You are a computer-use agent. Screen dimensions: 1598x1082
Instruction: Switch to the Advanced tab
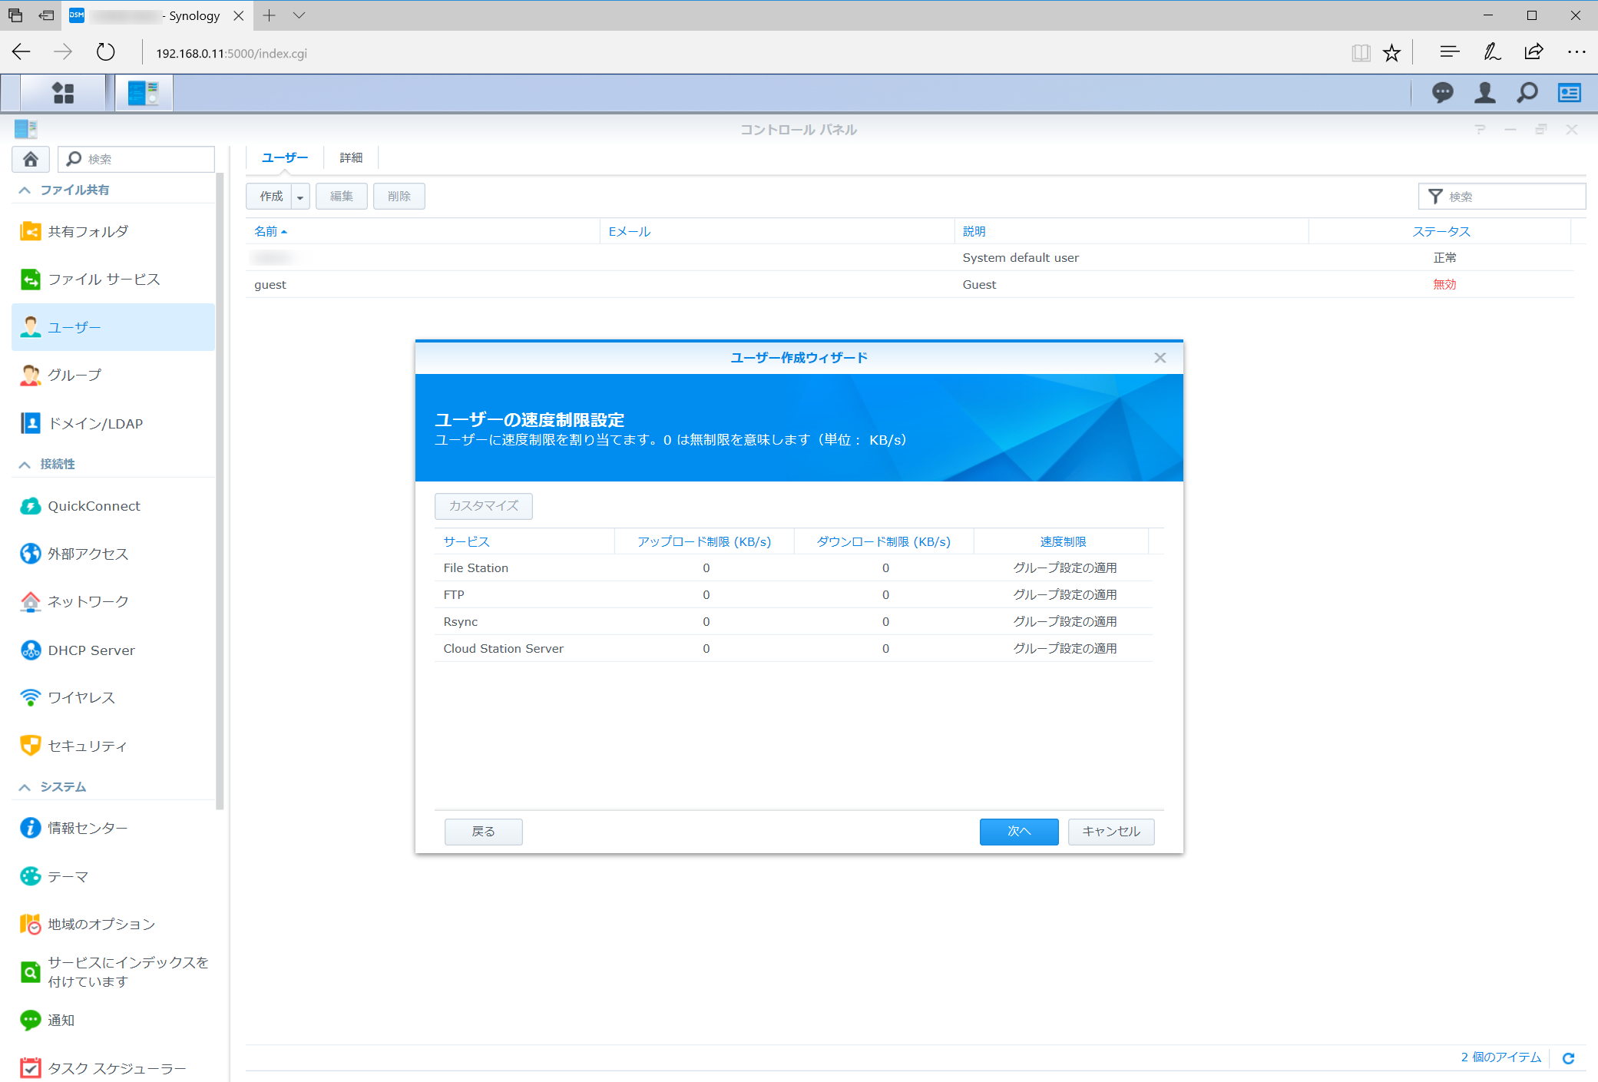coord(351,157)
